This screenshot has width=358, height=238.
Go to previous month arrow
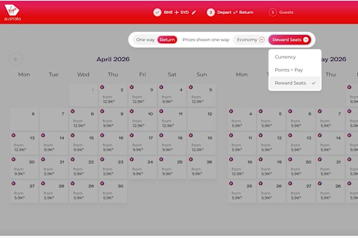[x=16, y=59]
